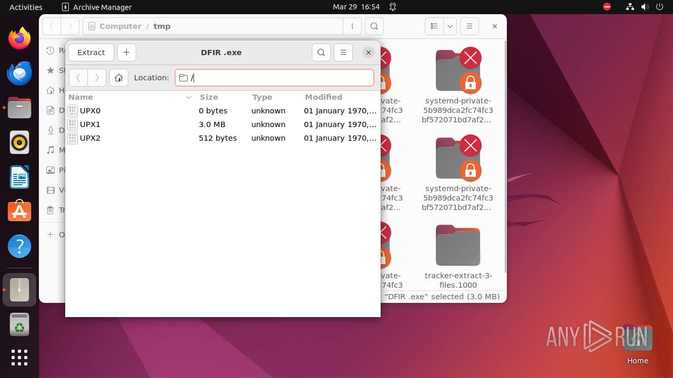
Task: Click the 0 bytes size cell
Action: click(213, 111)
